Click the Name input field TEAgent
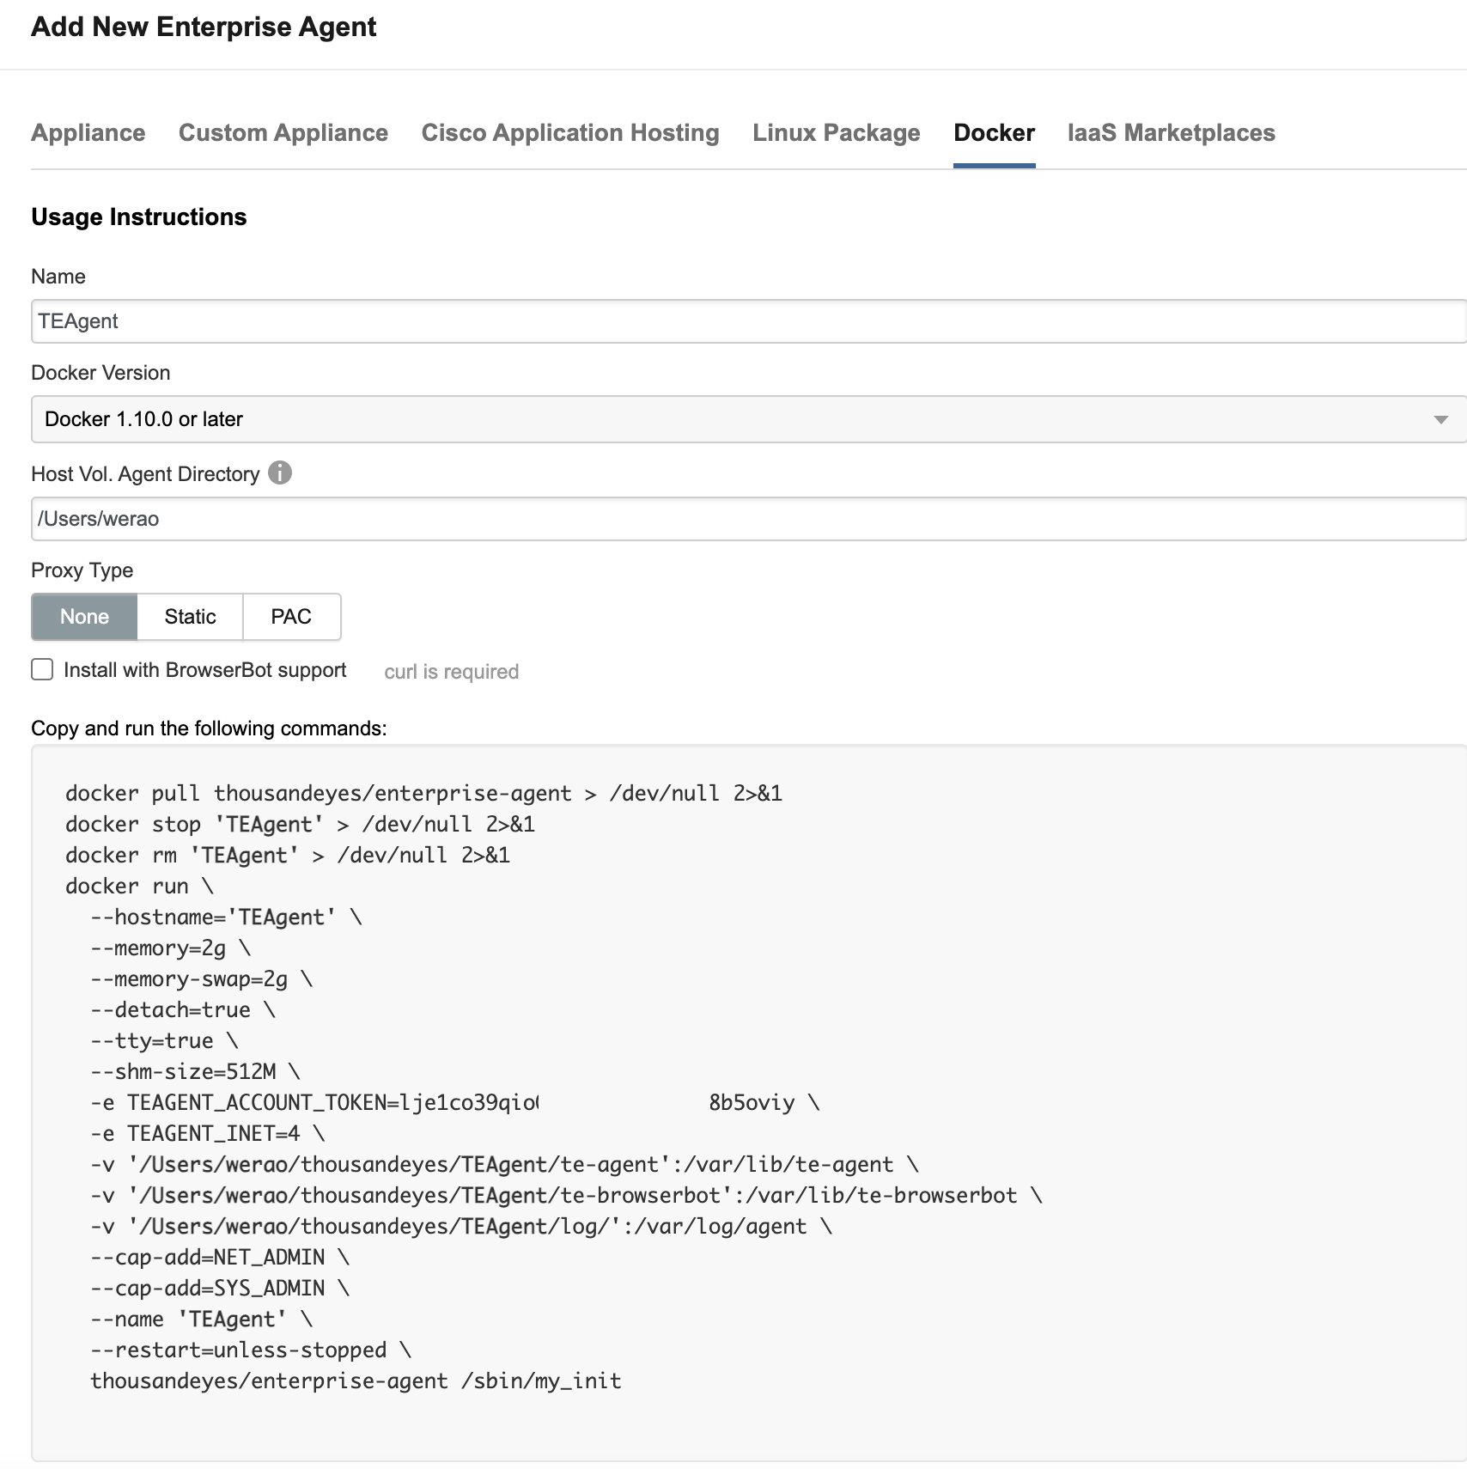 pyautogui.click(x=749, y=321)
